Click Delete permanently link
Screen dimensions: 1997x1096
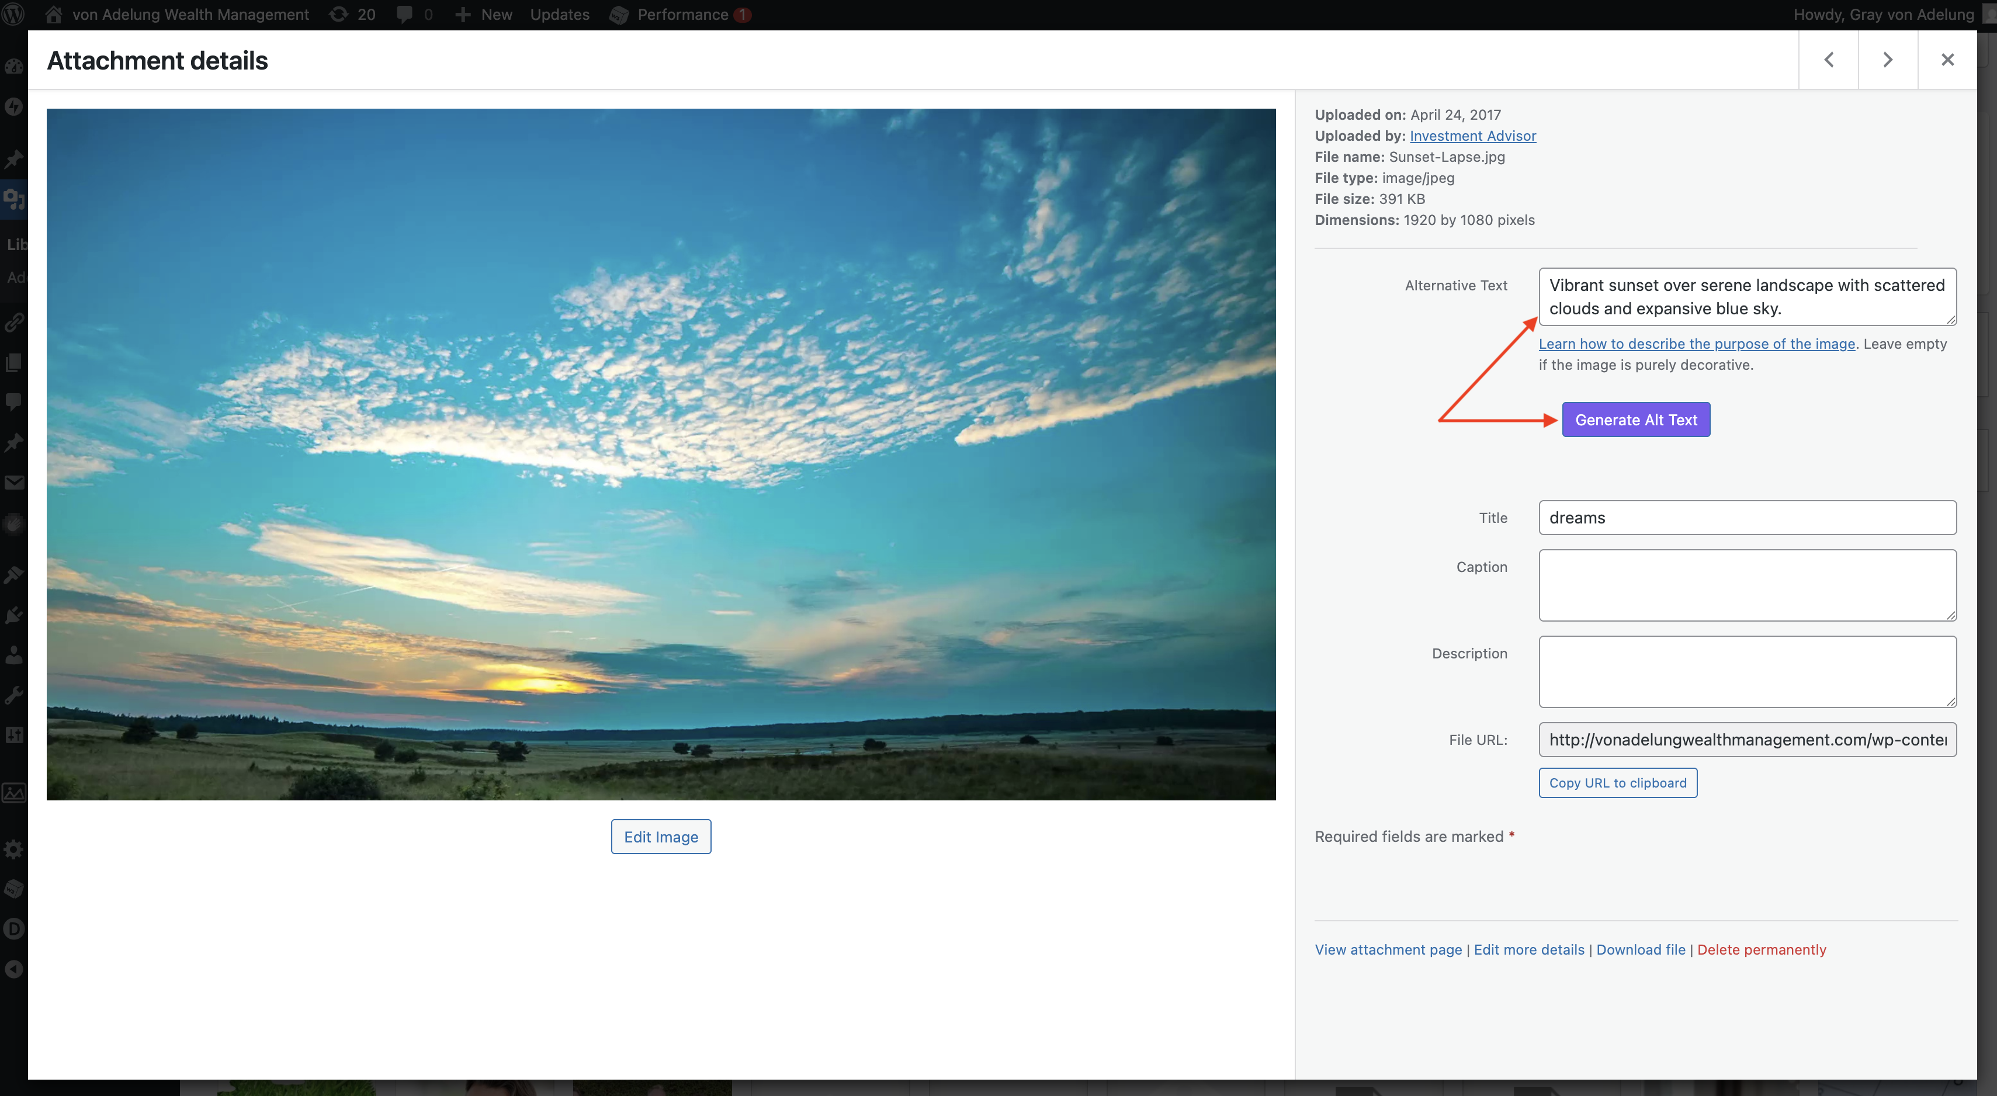[x=1762, y=949]
